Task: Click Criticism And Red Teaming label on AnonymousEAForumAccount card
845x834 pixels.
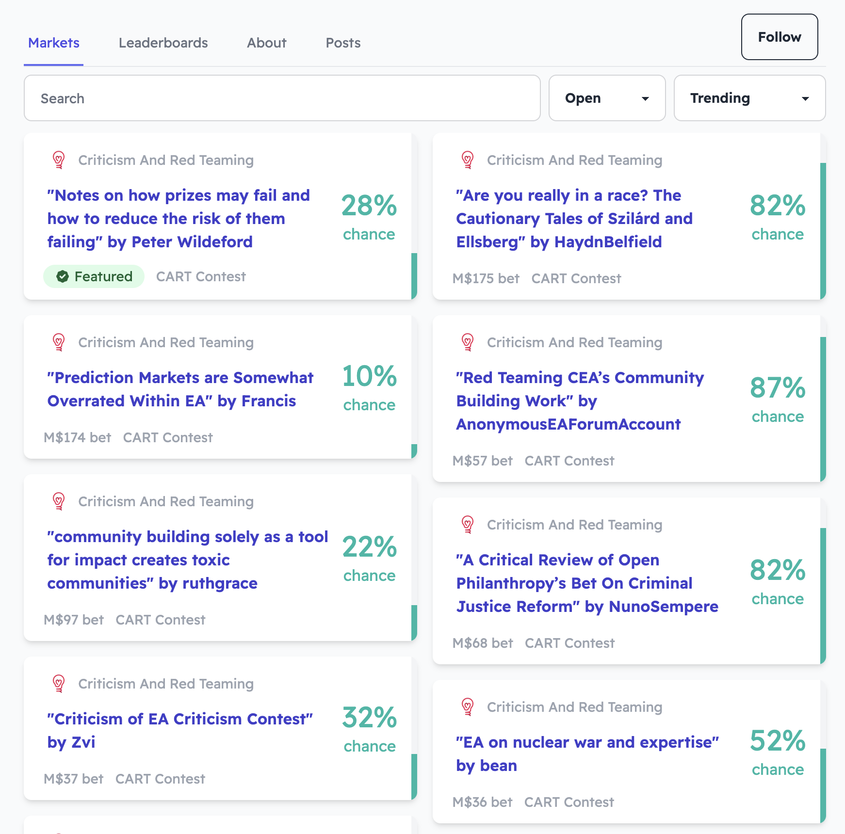Action: (x=575, y=342)
